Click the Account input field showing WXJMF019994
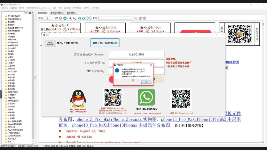Image resolution: width=267 pixels, height=150 pixels. point(136,55)
